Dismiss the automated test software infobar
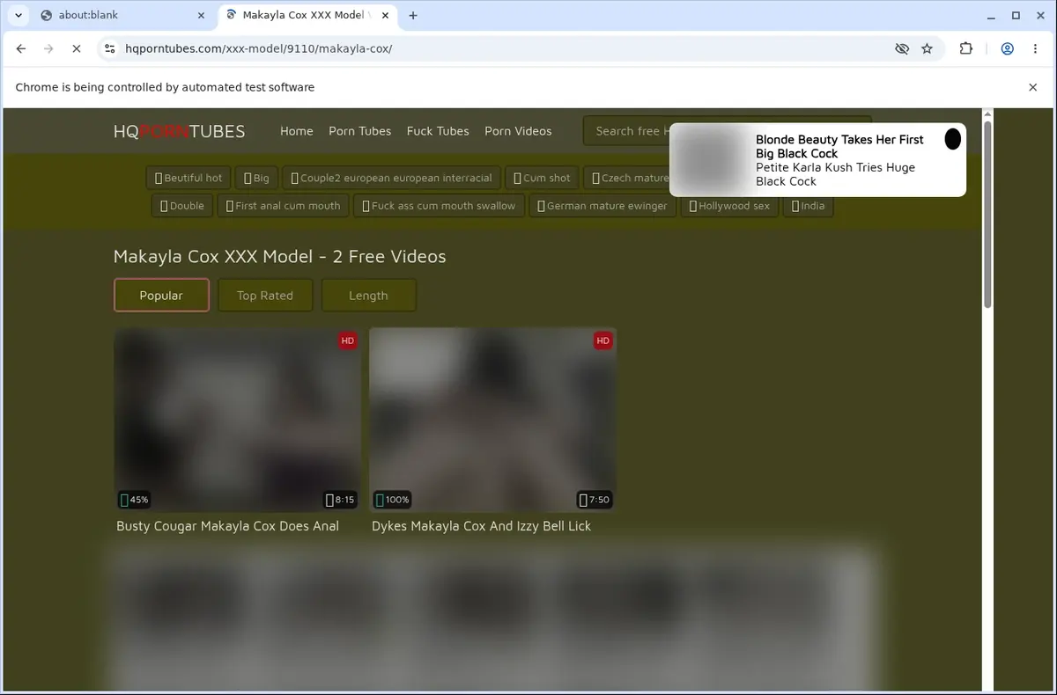Viewport: 1057px width, 695px height. [1033, 87]
